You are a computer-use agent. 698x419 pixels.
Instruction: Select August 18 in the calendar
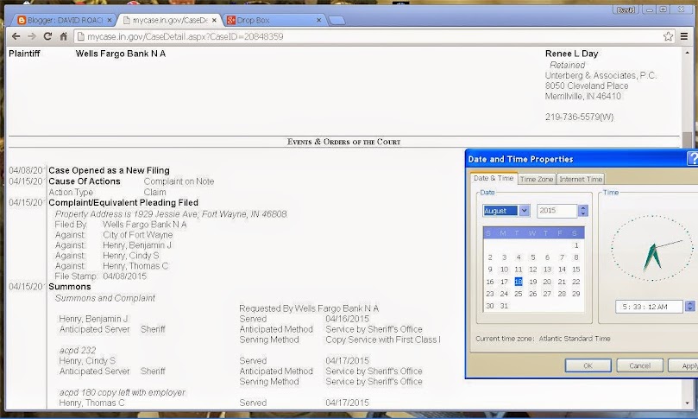(x=519, y=282)
